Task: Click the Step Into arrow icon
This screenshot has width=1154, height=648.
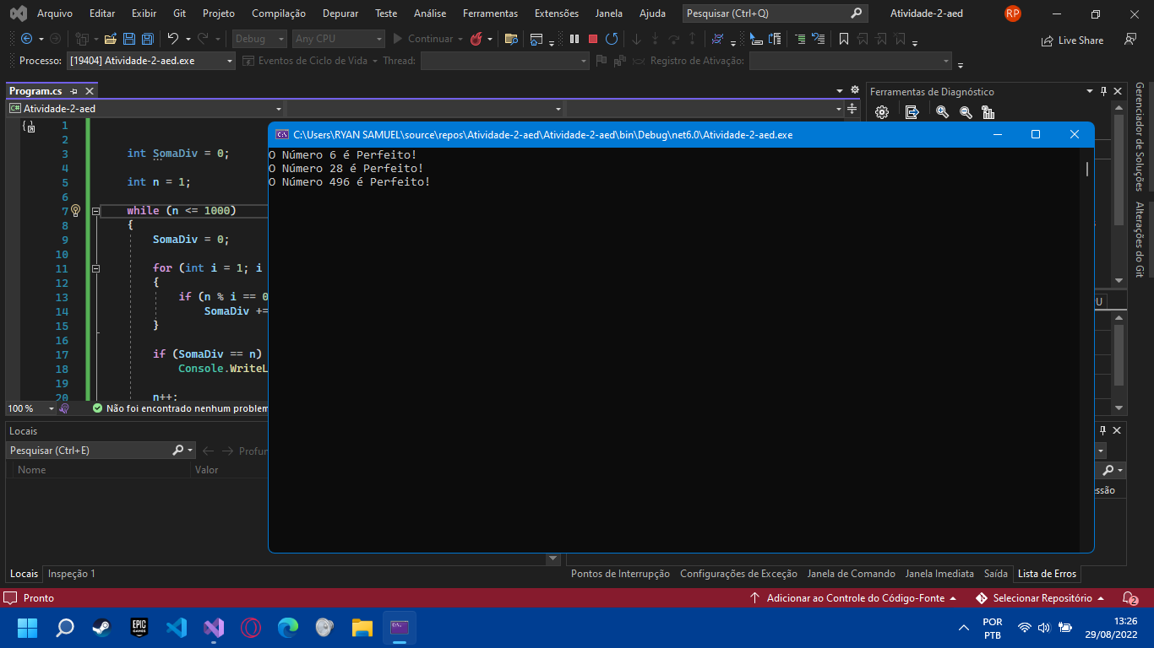Action: click(635, 39)
